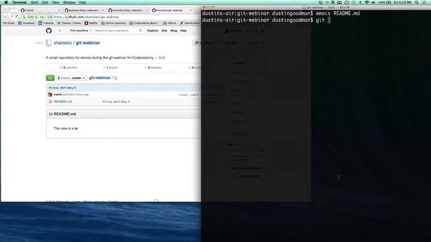This screenshot has width=431, height=242.
Task: Expand the Codecademy bookmarks folder
Action: tap(144, 23)
